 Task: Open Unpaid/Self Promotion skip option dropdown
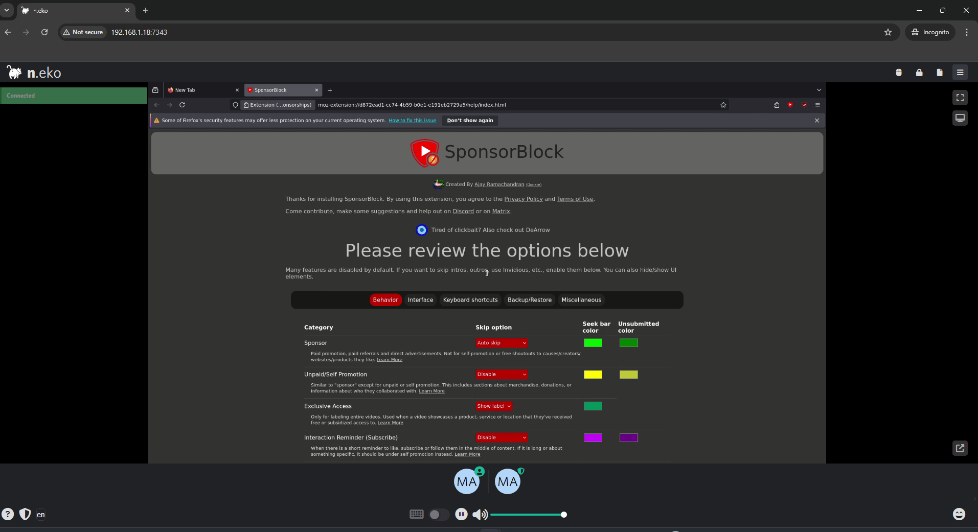[x=502, y=375]
